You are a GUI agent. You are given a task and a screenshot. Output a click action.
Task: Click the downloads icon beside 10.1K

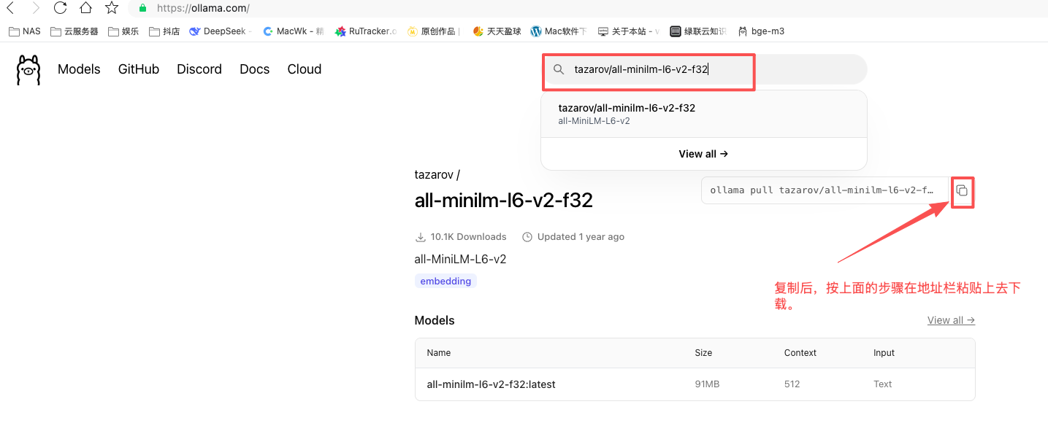point(421,236)
